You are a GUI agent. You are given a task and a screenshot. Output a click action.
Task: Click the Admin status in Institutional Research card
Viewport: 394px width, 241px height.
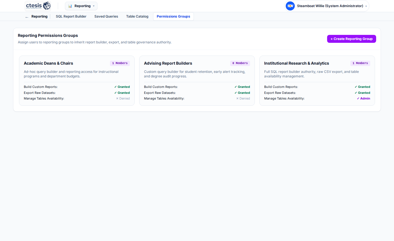point(363,98)
